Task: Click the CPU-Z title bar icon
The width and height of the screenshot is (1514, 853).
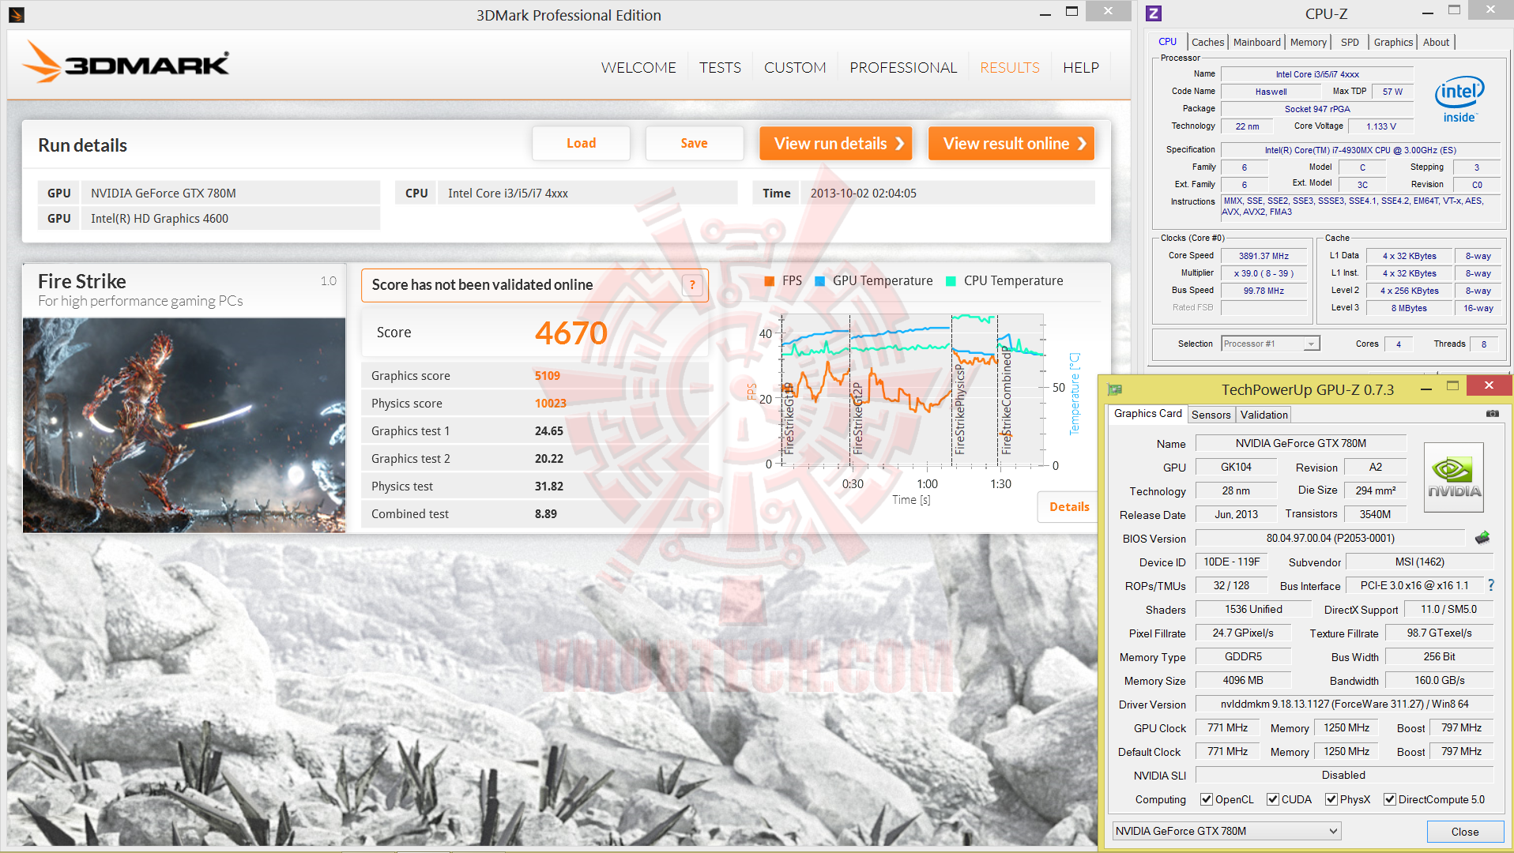Action: click(1154, 13)
